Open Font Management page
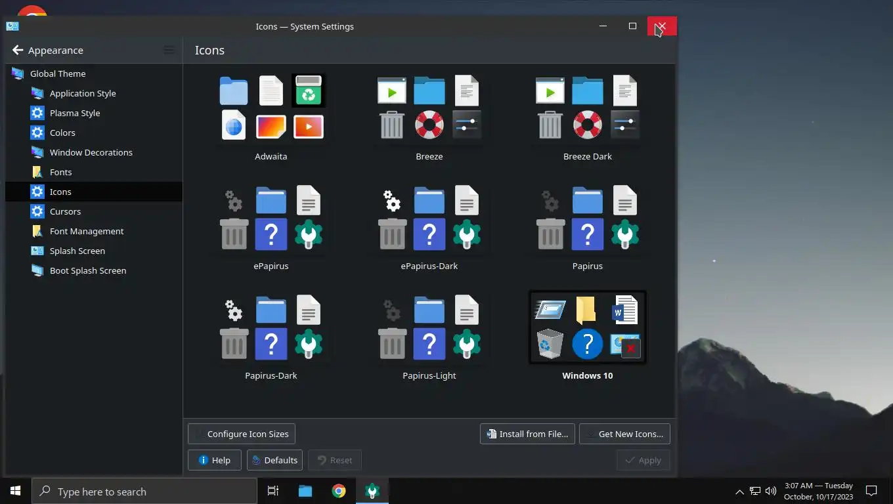This screenshot has width=893, height=504. pyautogui.click(x=94, y=231)
